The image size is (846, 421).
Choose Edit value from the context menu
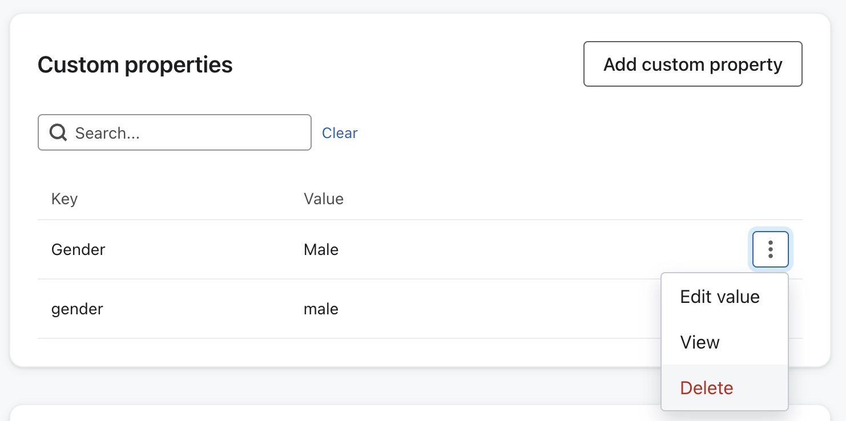720,297
